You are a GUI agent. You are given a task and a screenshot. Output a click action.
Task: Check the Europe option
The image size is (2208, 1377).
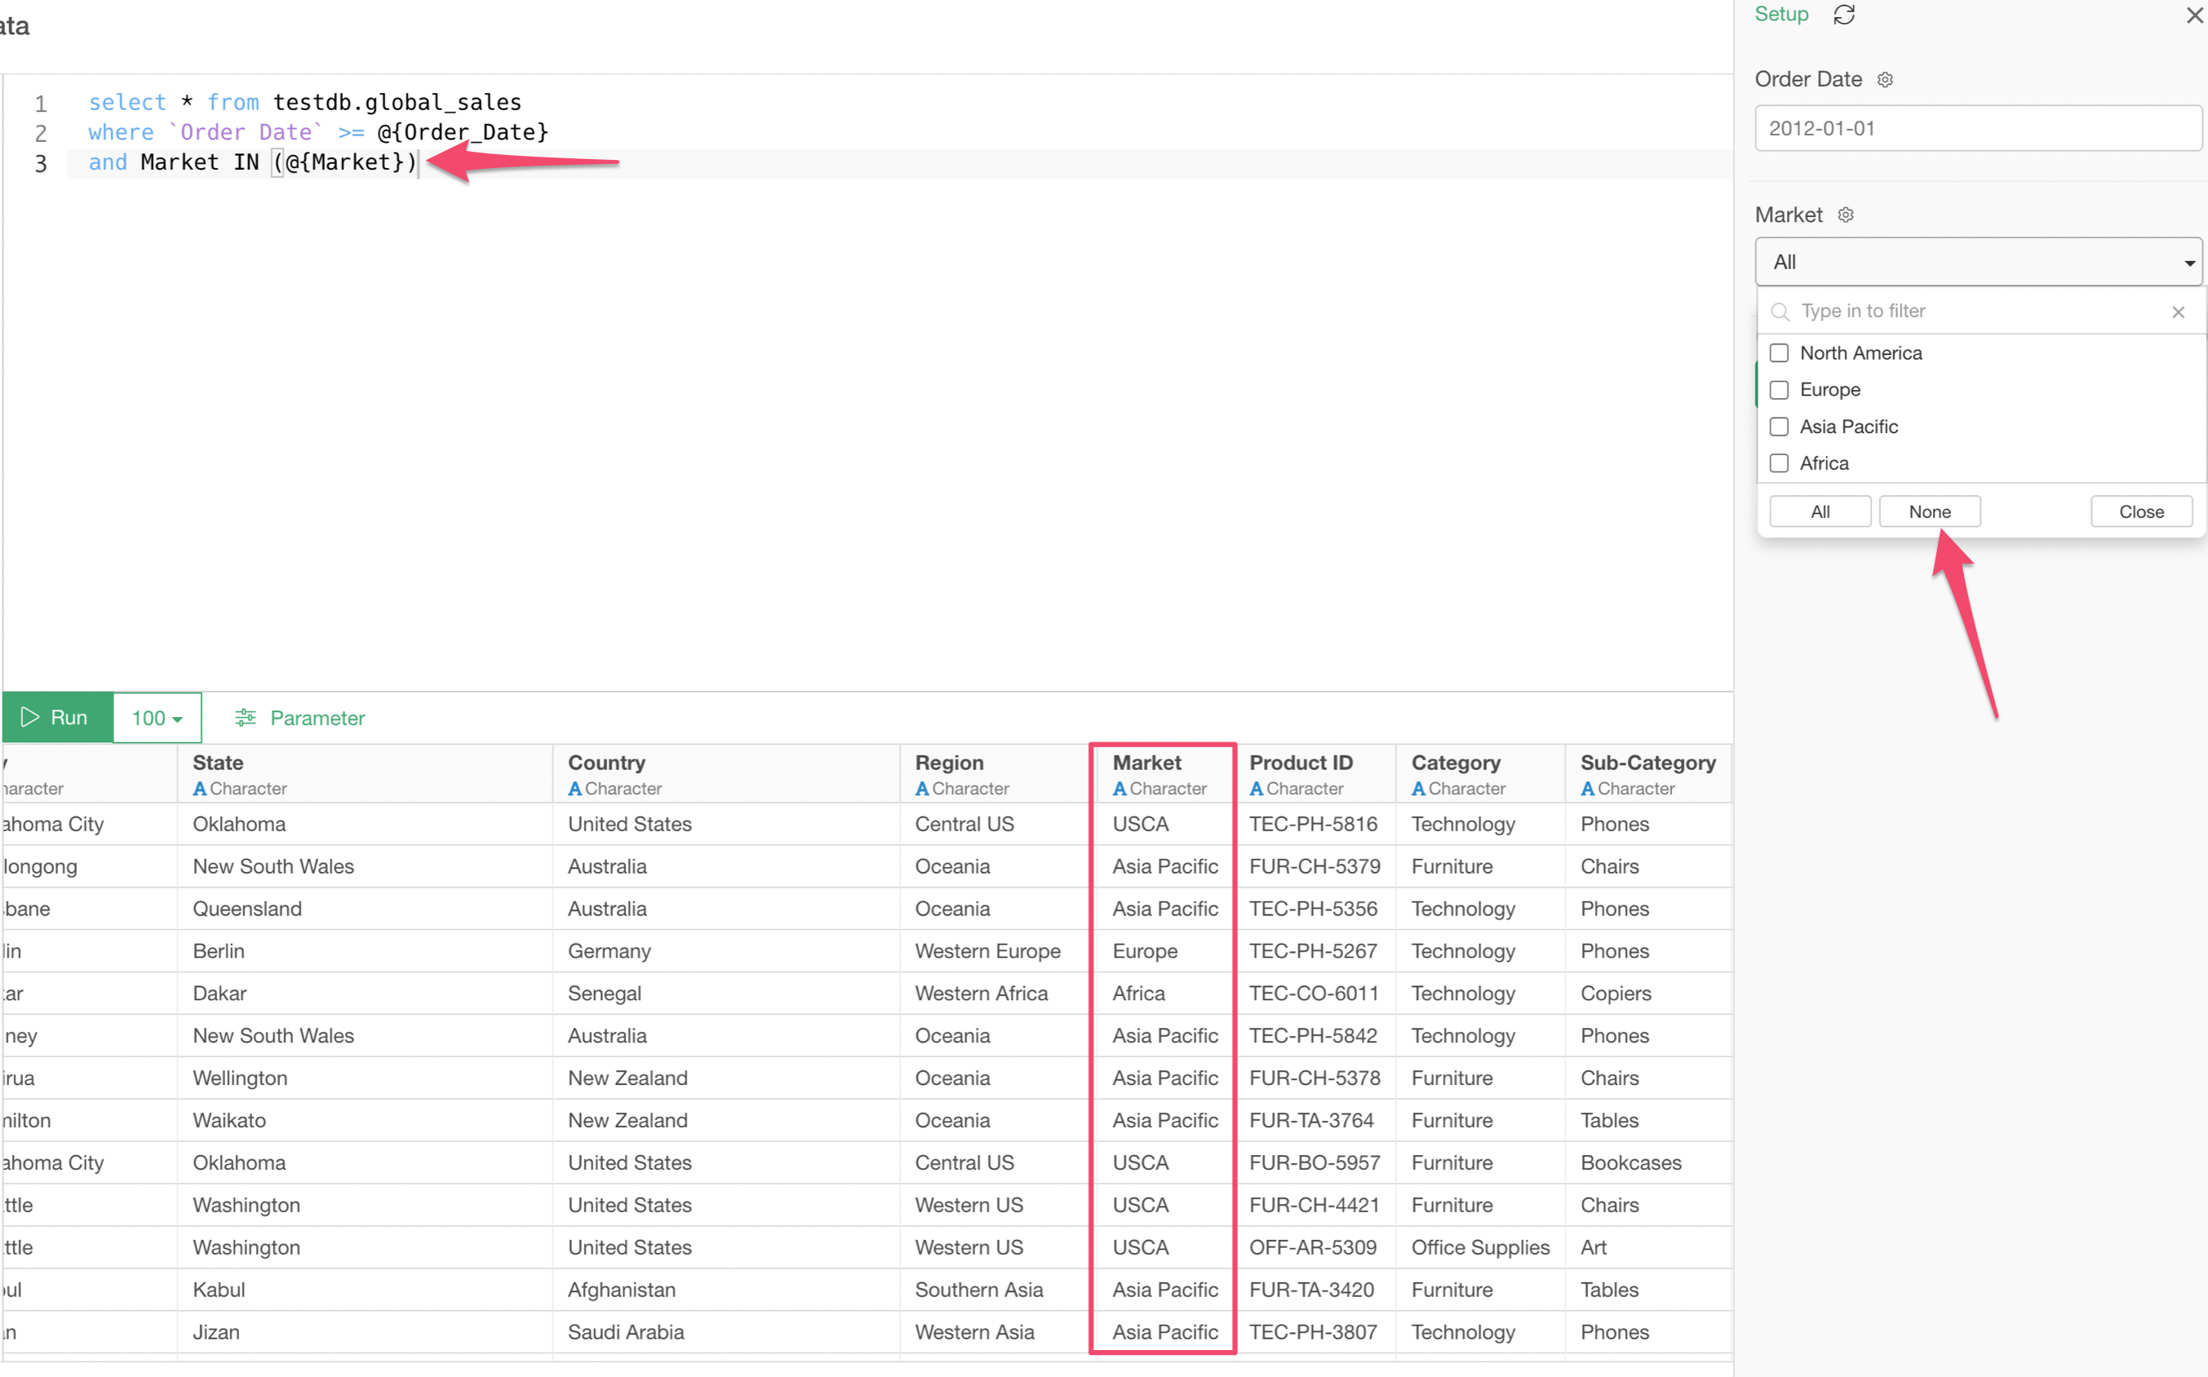click(x=1778, y=390)
